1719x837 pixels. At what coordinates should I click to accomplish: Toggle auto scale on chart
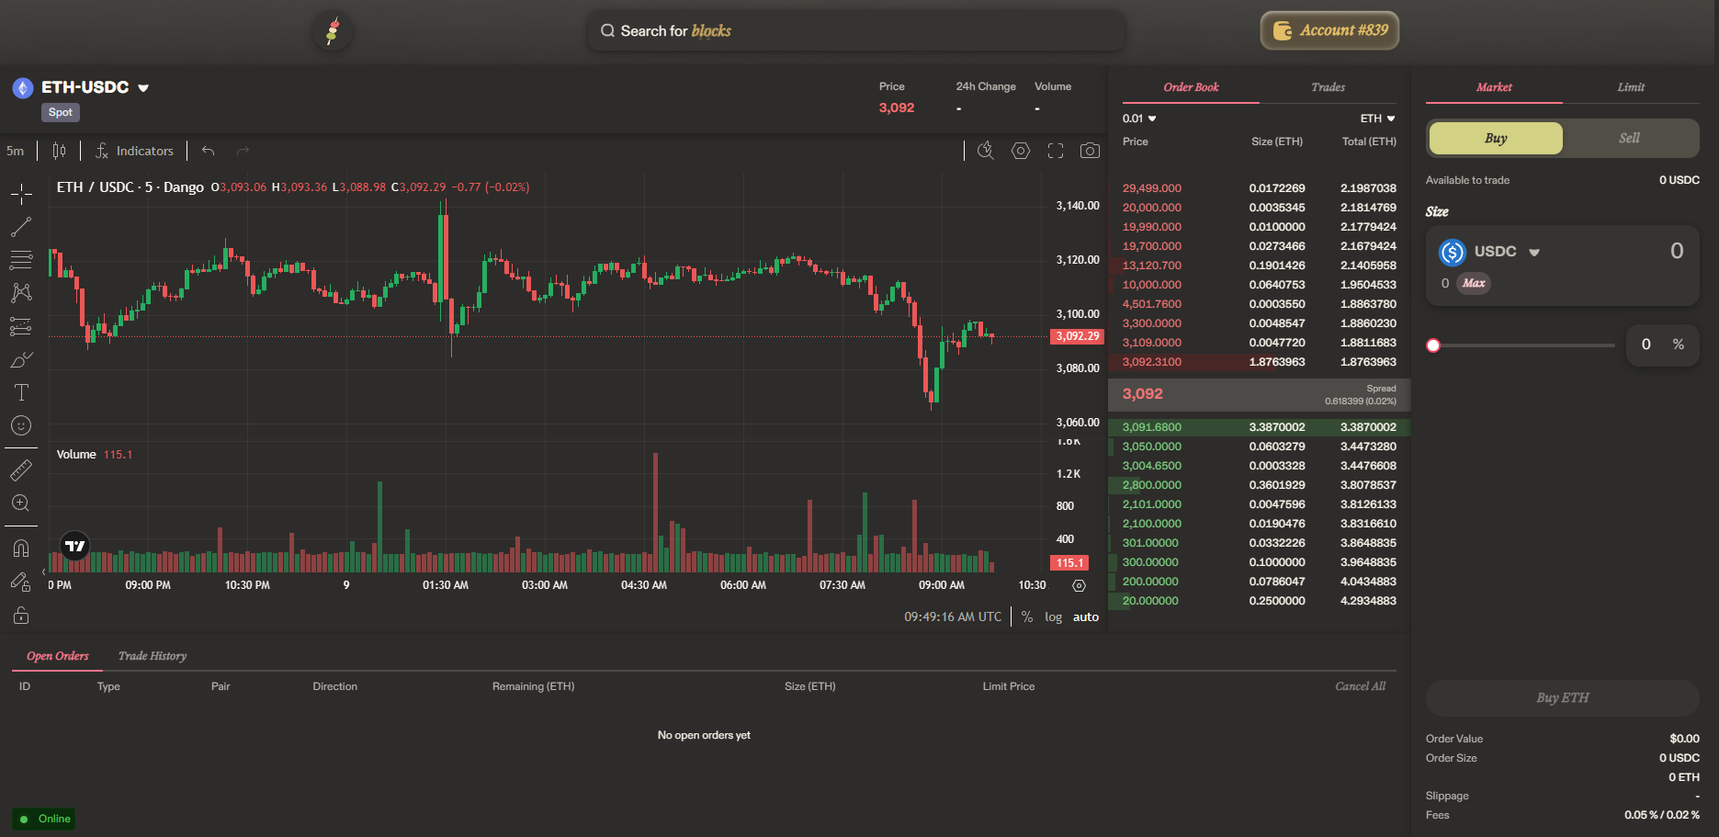tap(1085, 617)
